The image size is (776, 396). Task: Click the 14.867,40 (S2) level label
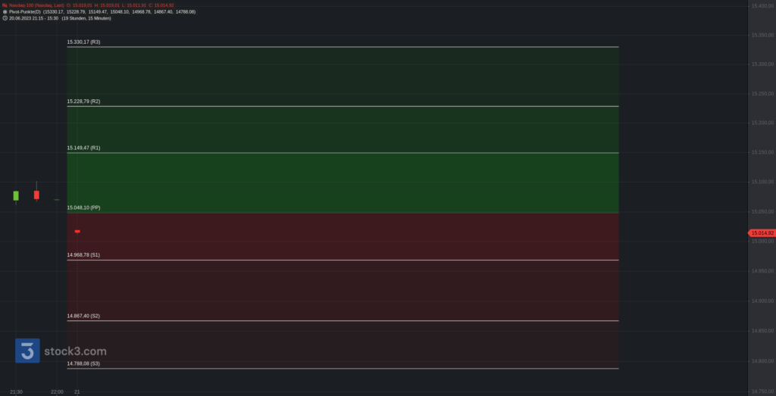pyautogui.click(x=83, y=316)
